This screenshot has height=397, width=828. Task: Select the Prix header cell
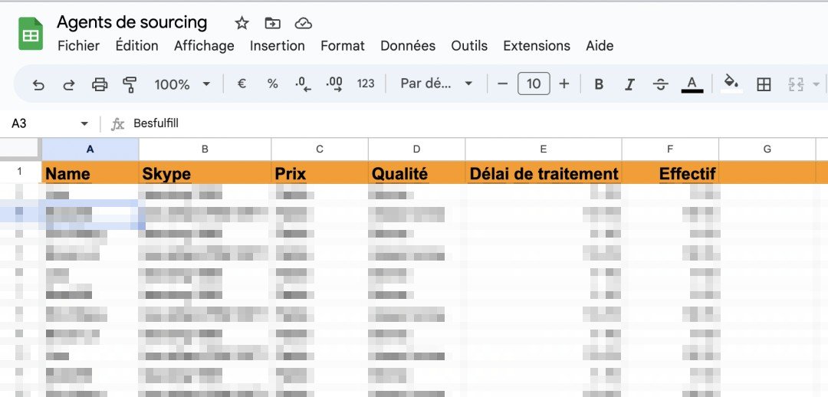point(320,172)
